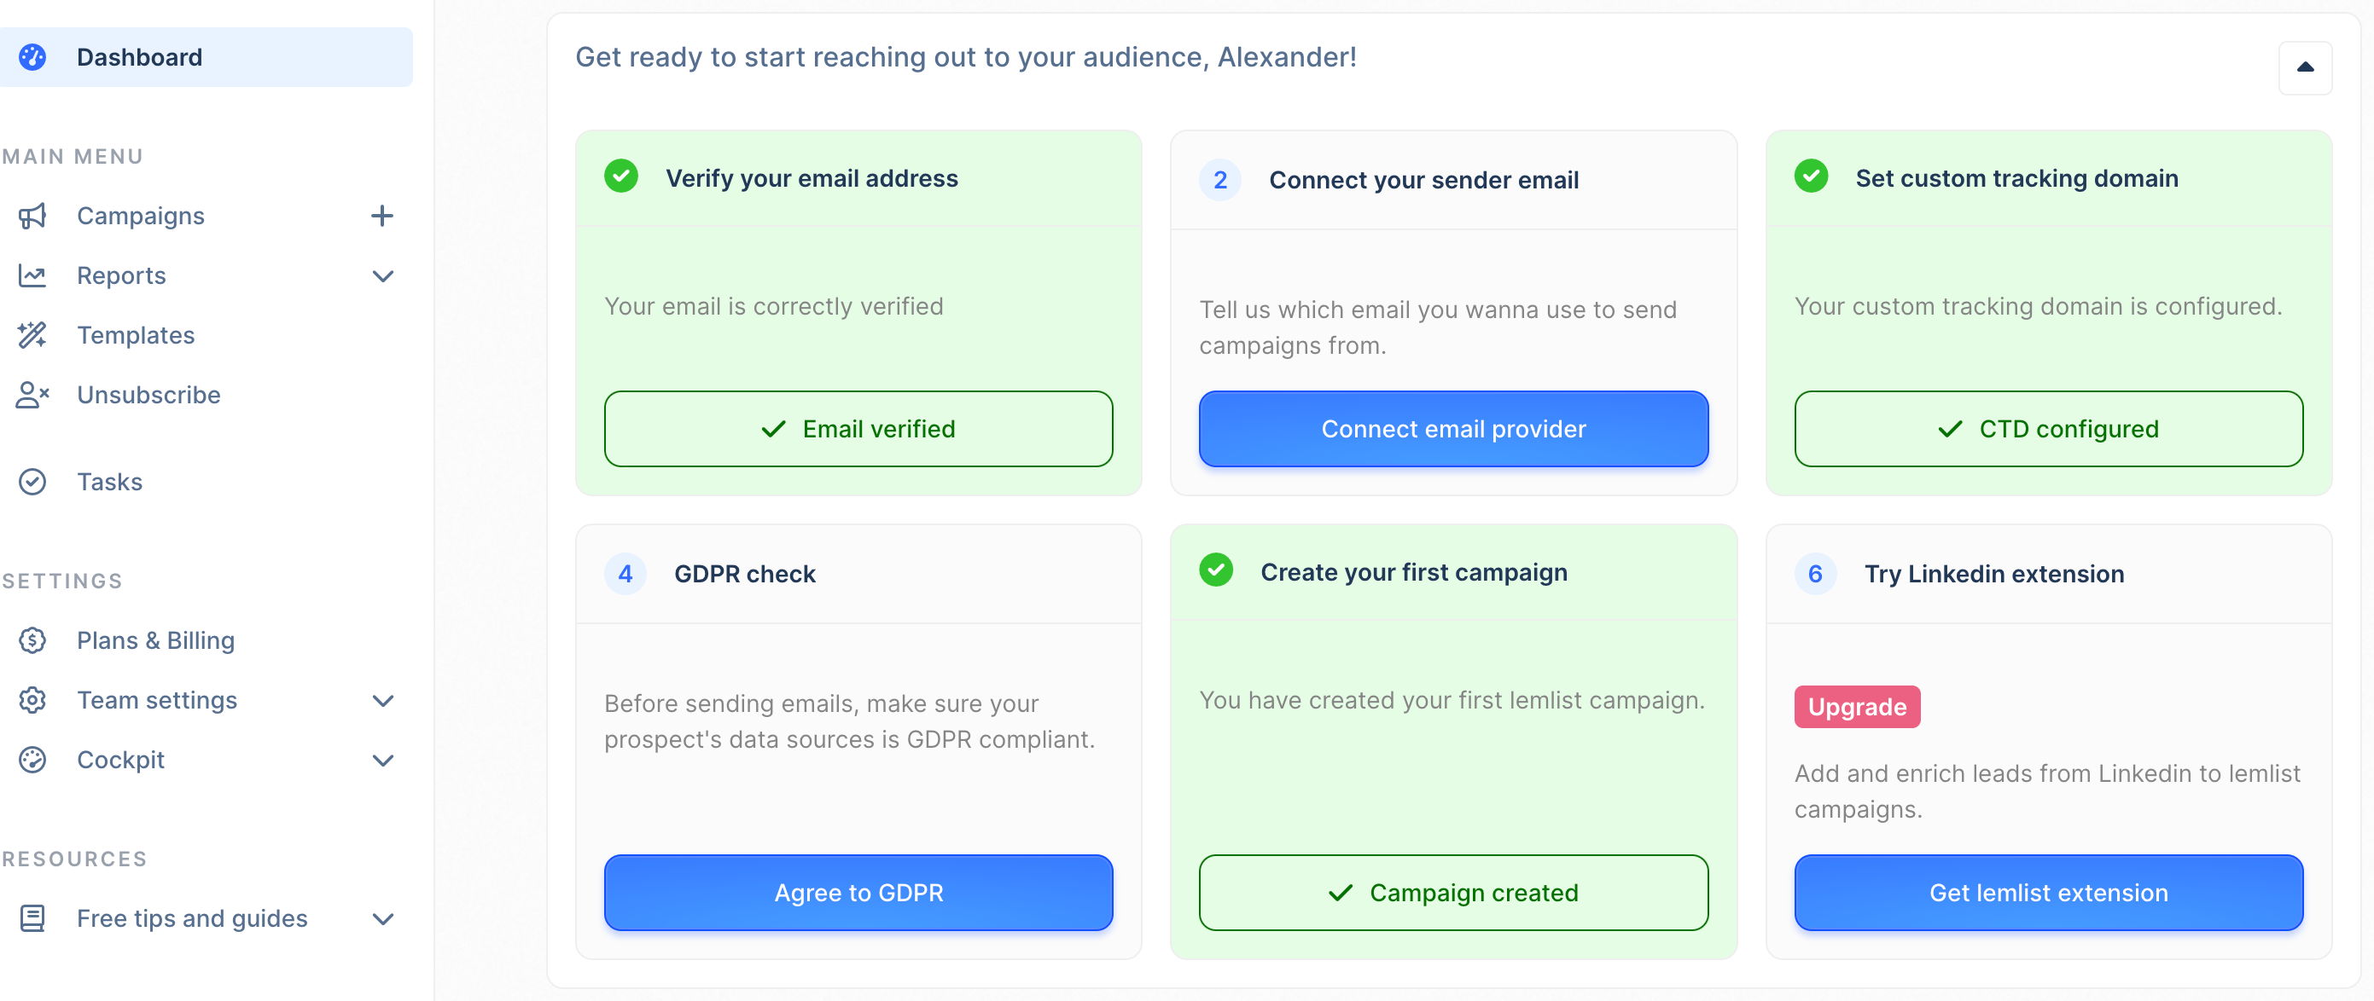Viewport: 2374px width, 1001px height.
Task: Click the Free tips and guides book icon
Action: click(32, 918)
